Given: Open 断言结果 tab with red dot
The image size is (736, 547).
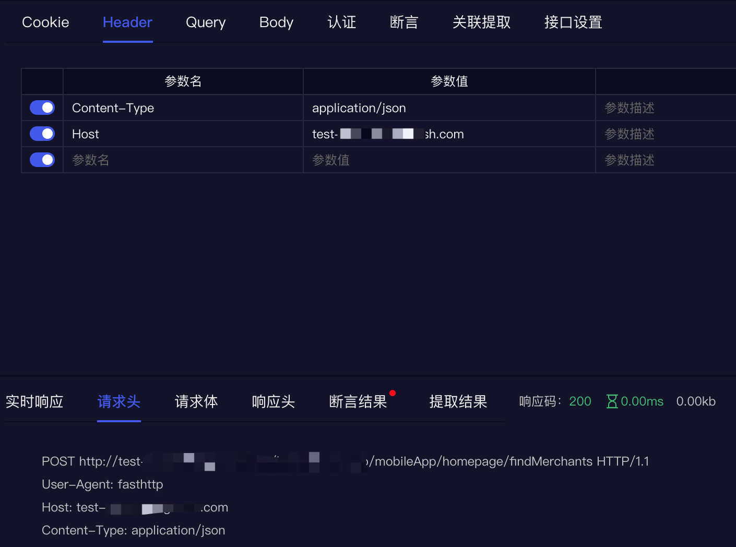Looking at the screenshot, I should pyautogui.click(x=358, y=401).
